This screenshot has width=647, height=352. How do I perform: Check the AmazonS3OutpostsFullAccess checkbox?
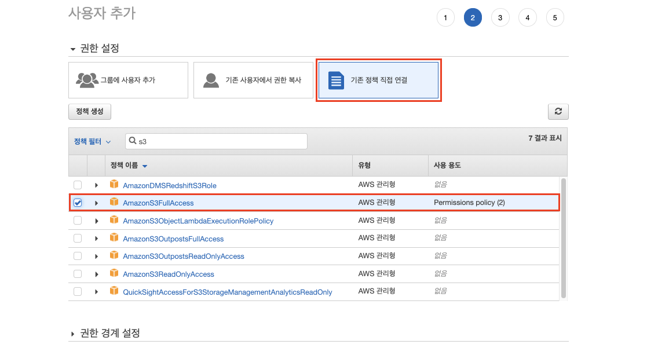[x=78, y=238]
